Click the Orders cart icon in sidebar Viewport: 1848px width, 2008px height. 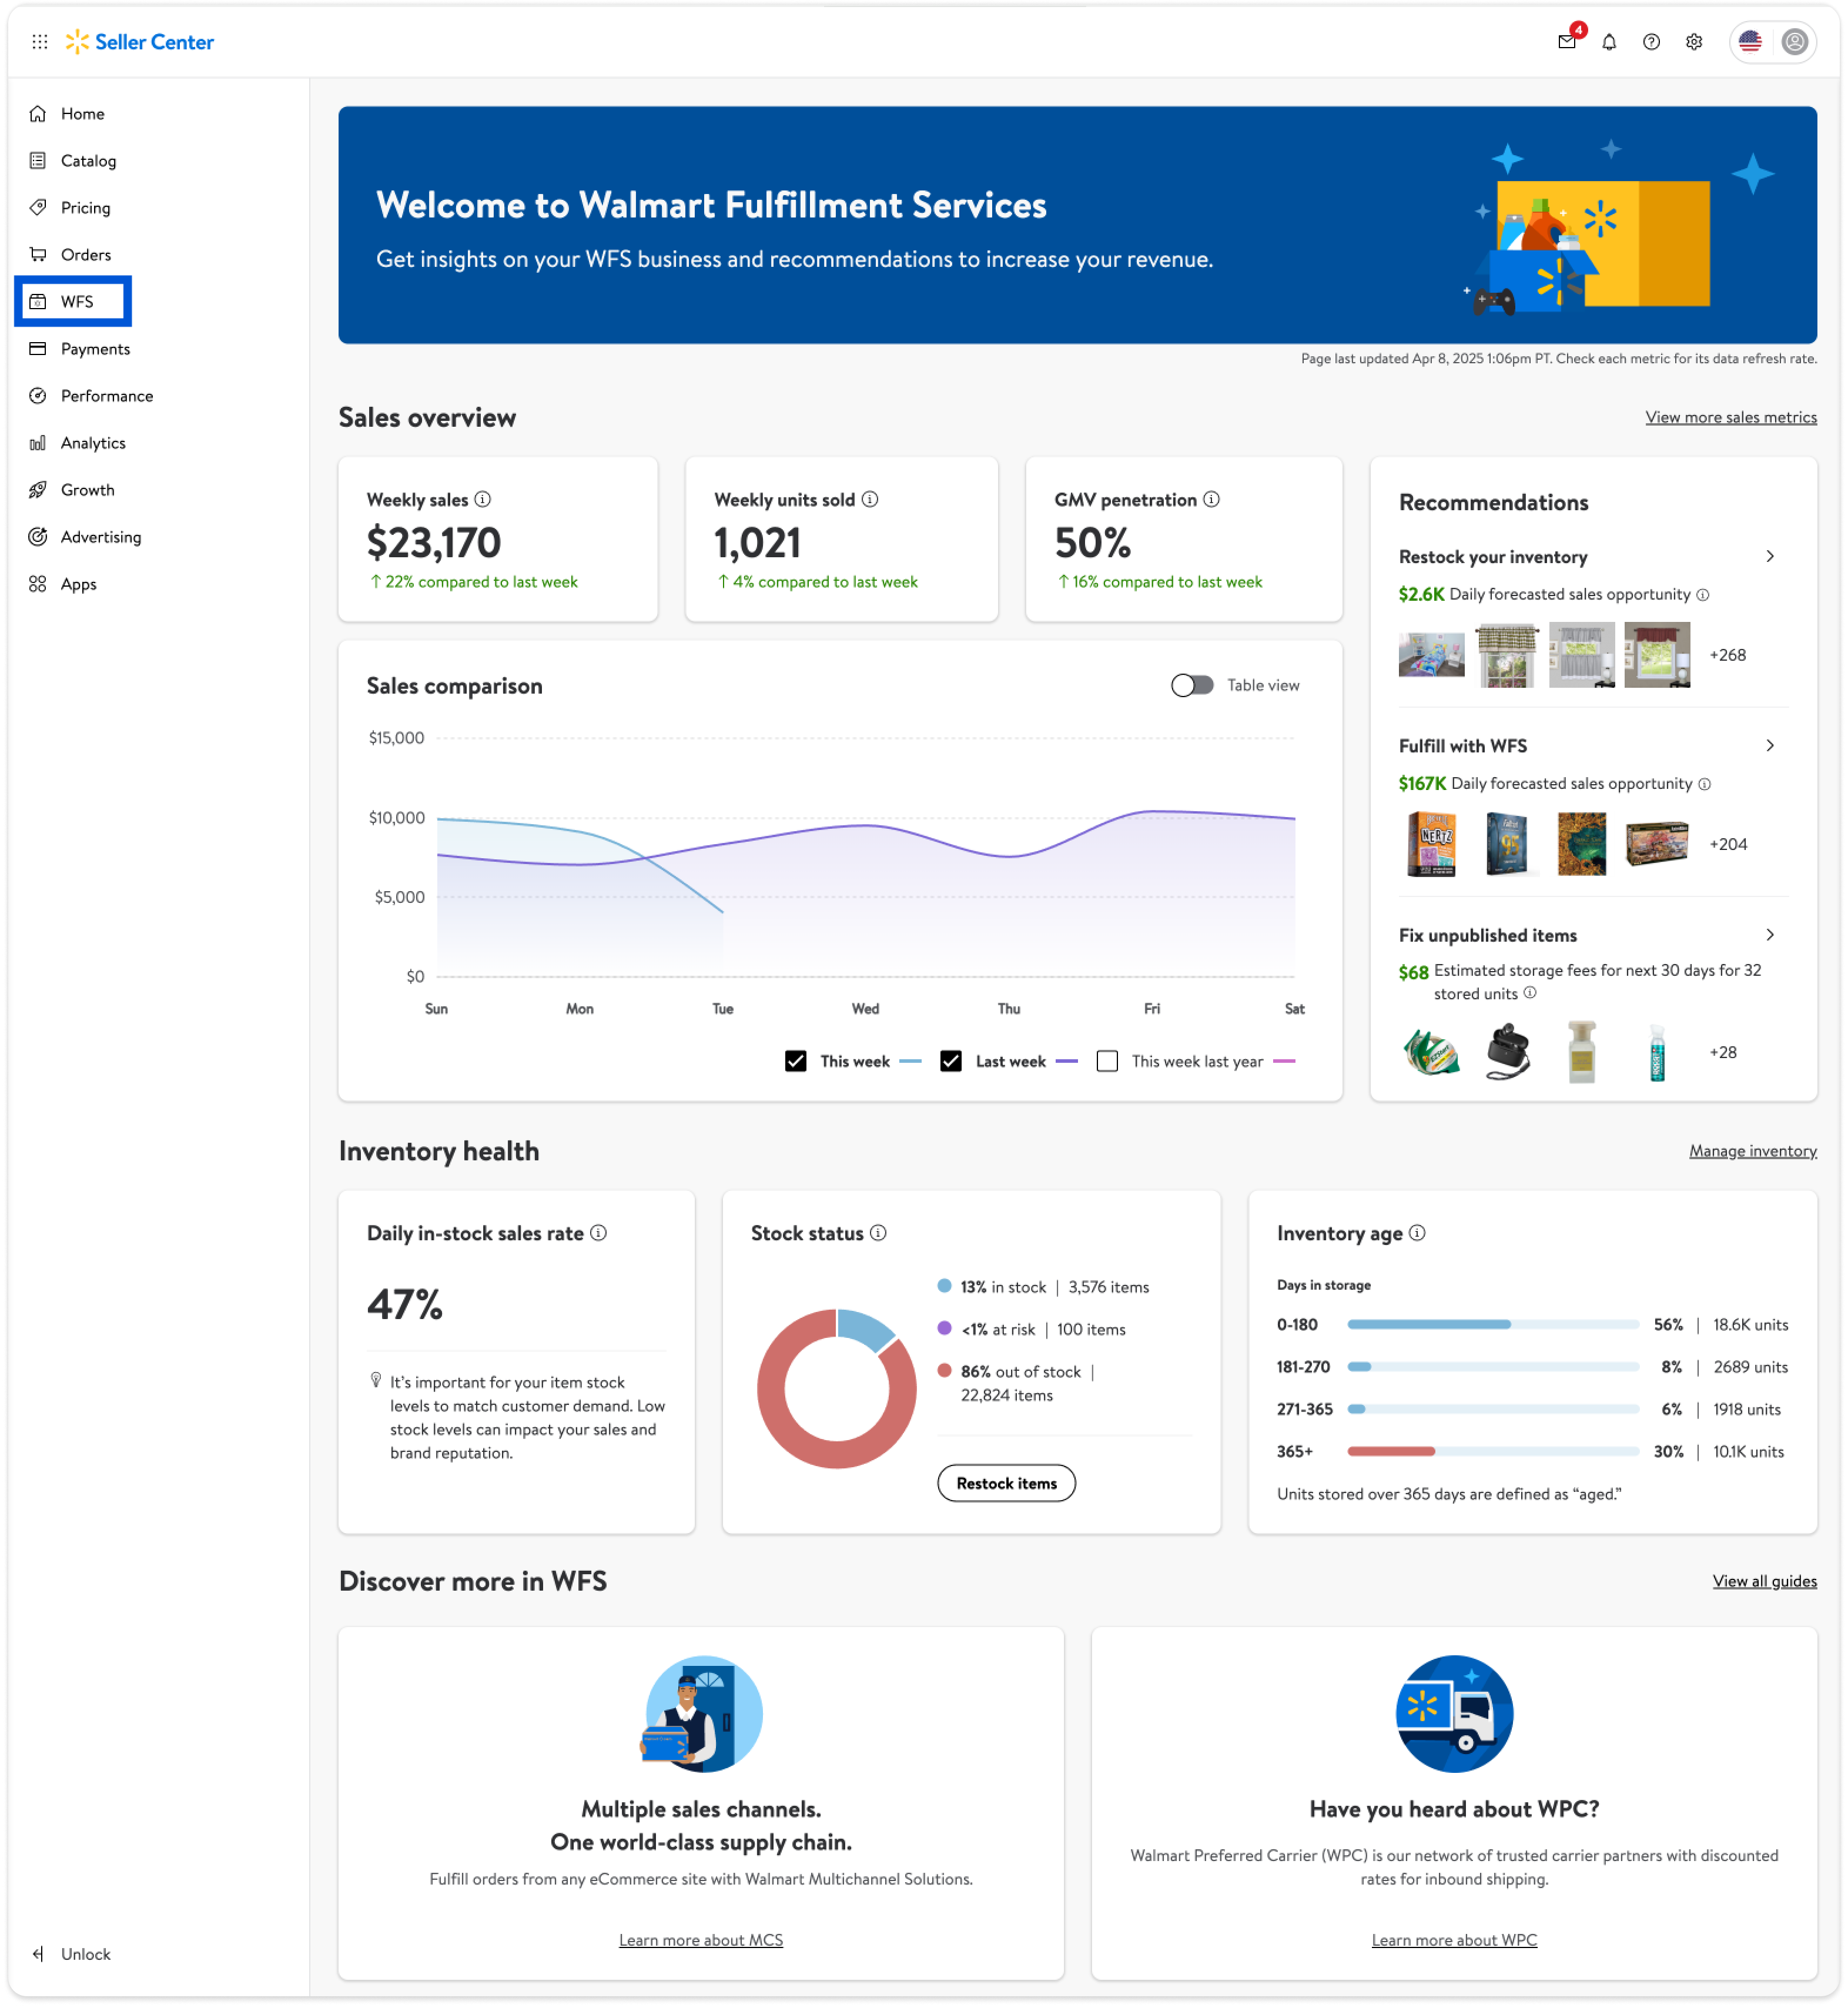pos(38,255)
